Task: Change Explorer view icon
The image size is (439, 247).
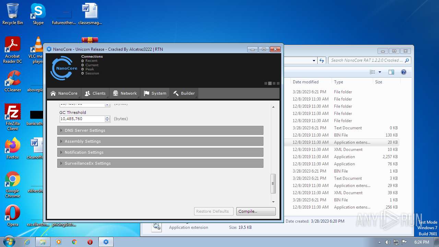Action: pyautogui.click(x=372, y=72)
